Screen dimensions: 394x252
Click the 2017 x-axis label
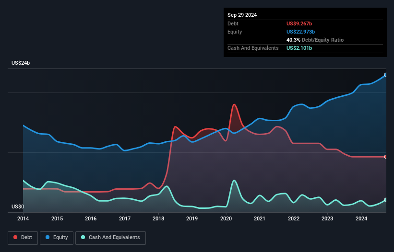tap(125, 218)
